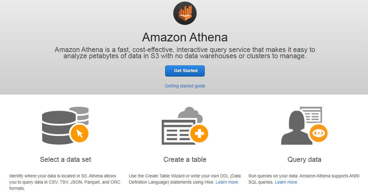Open the Getting started guide link
Image resolution: width=368 pixels, height=192 pixels.
tap(185, 86)
